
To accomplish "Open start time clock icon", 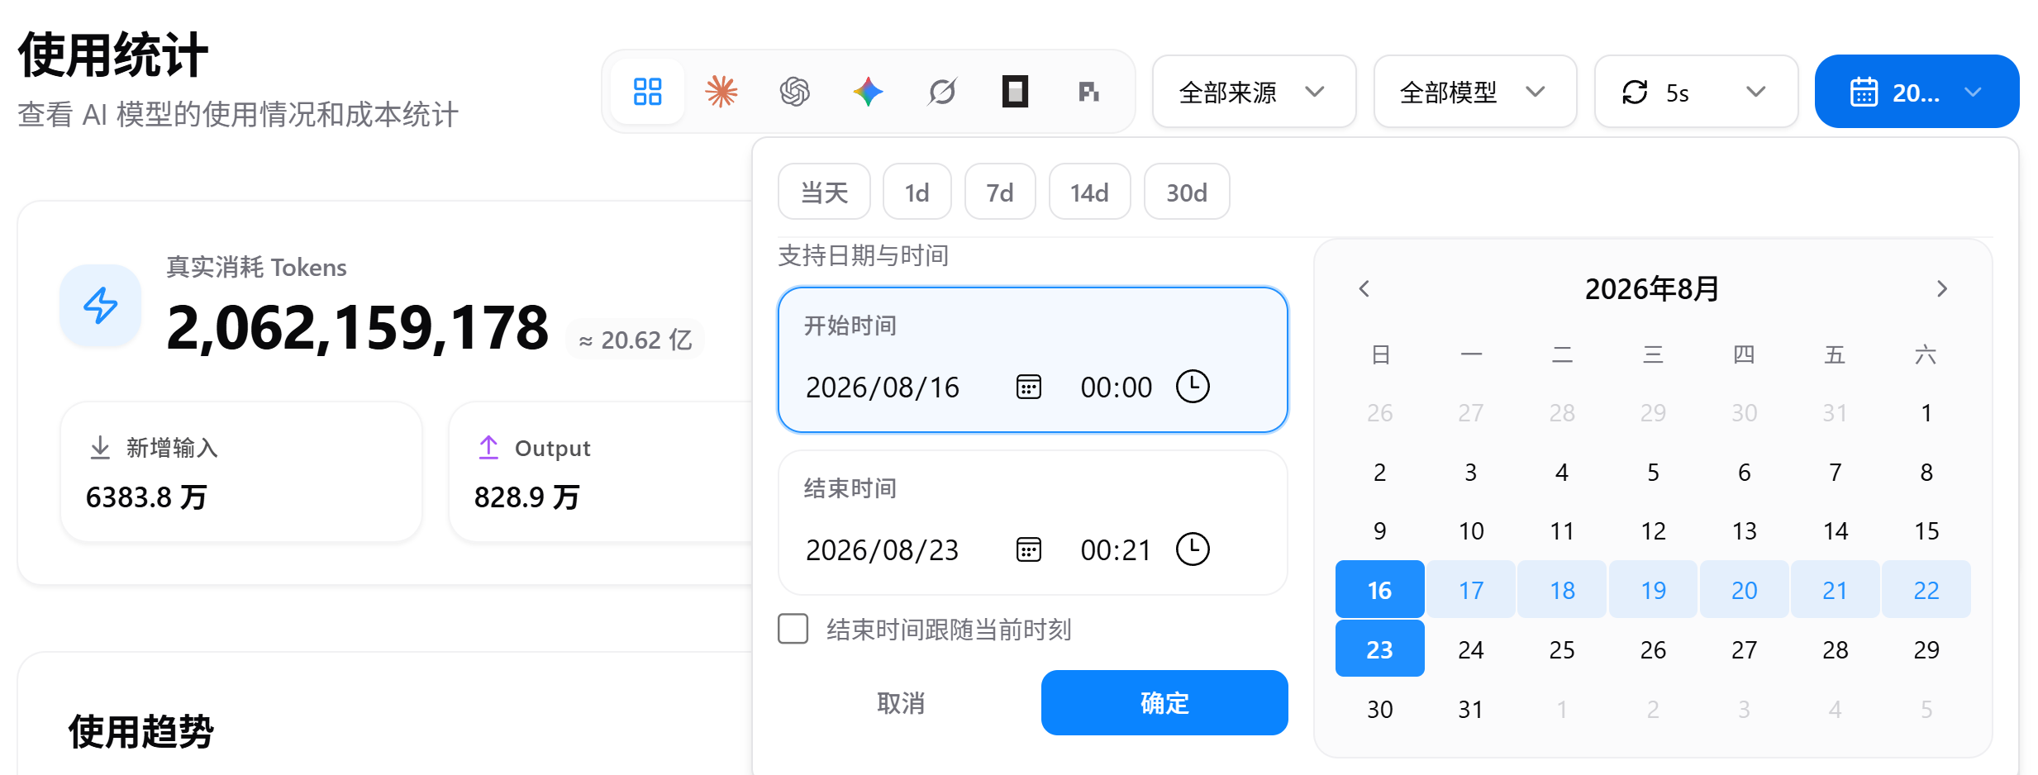I will coord(1193,387).
